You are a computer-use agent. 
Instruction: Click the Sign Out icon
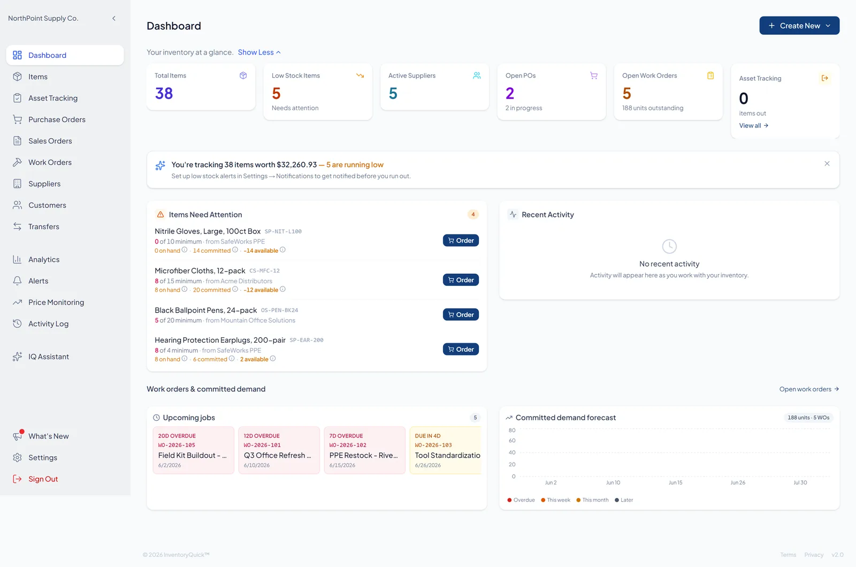tap(17, 479)
